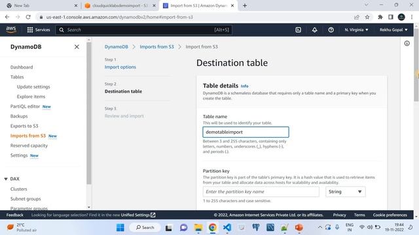Click the AWS logo home icon
The image size is (419, 235).
click(x=11, y=30)
